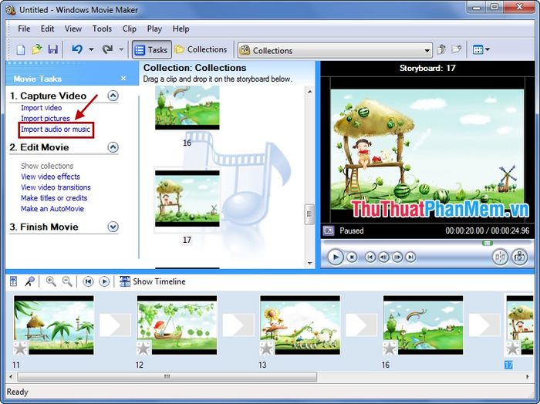The width and height of the screenshot is (540, 404).
Task: Toggle the Tasks pane button
Action: pos(151,50)
